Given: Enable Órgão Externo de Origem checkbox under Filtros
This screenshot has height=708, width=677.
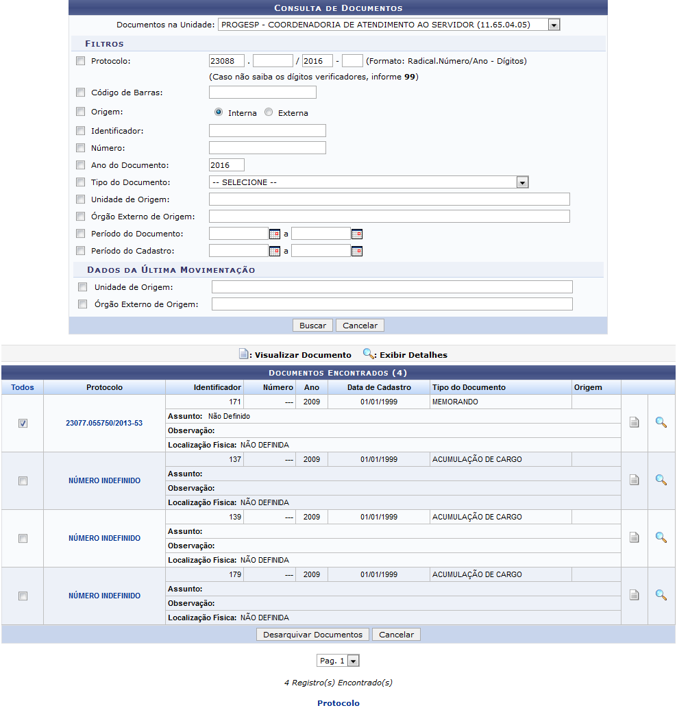Looking at the screenshot, I should click(80, 217).
